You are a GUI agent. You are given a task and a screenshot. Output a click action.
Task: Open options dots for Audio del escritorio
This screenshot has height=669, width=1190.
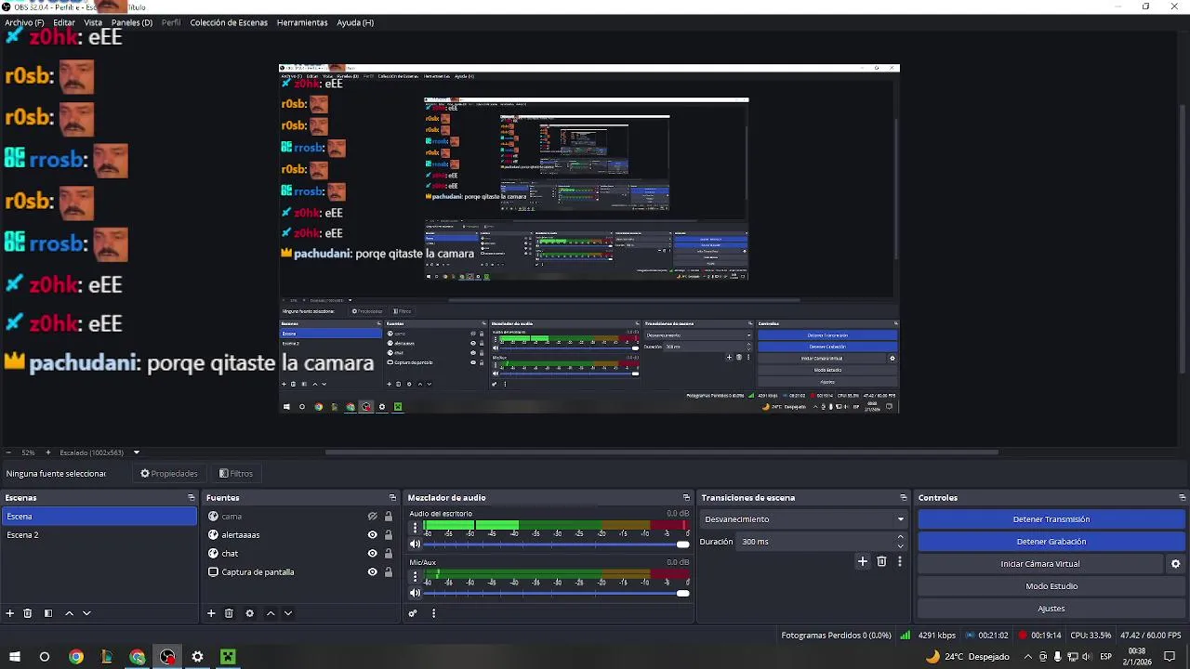[416, 529]
